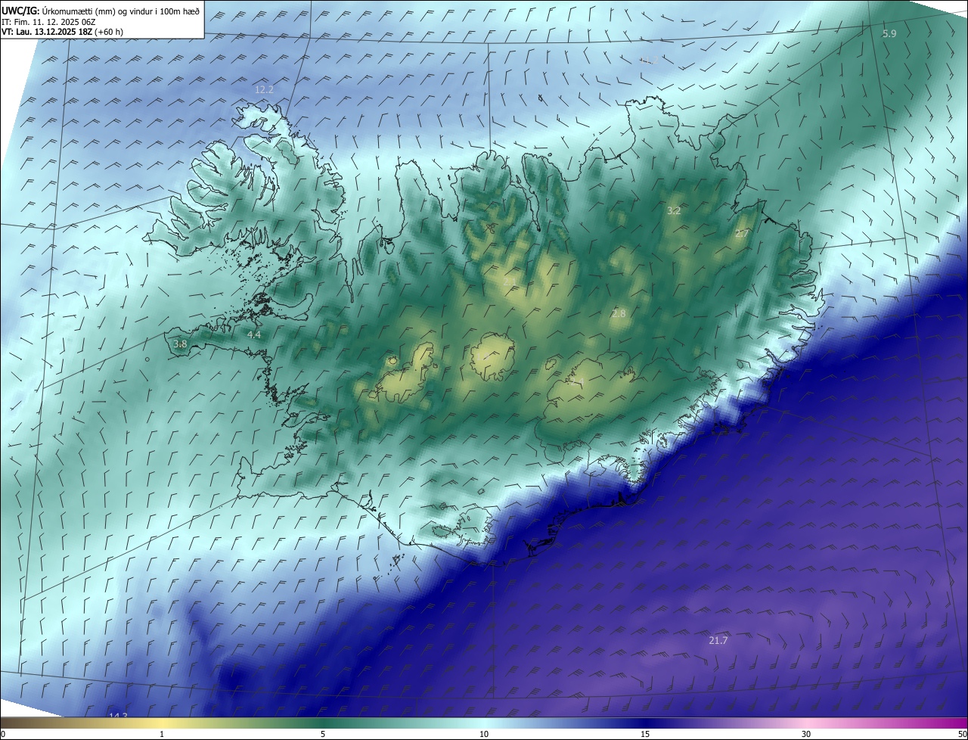Viewport: 968px width, 740px height.
Task: Click the 2.7 value label in east Iceland
Action: (742, 234)
